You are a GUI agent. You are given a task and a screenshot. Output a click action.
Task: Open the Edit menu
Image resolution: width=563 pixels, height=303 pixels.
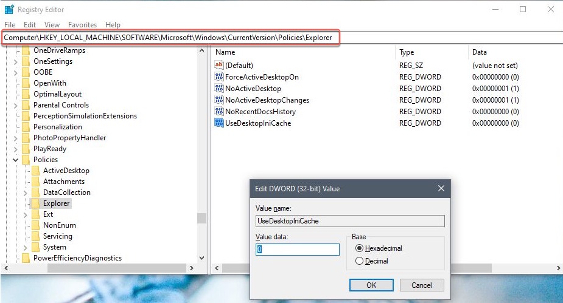click(30, 25)
